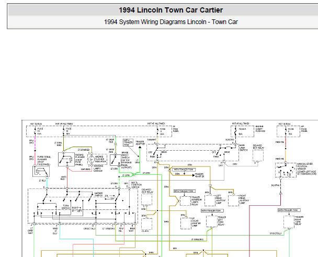Viewport: 318px width, 257px height.
Task: Click the "LT GRN/WHT" wire label
Action: (30, 231)
